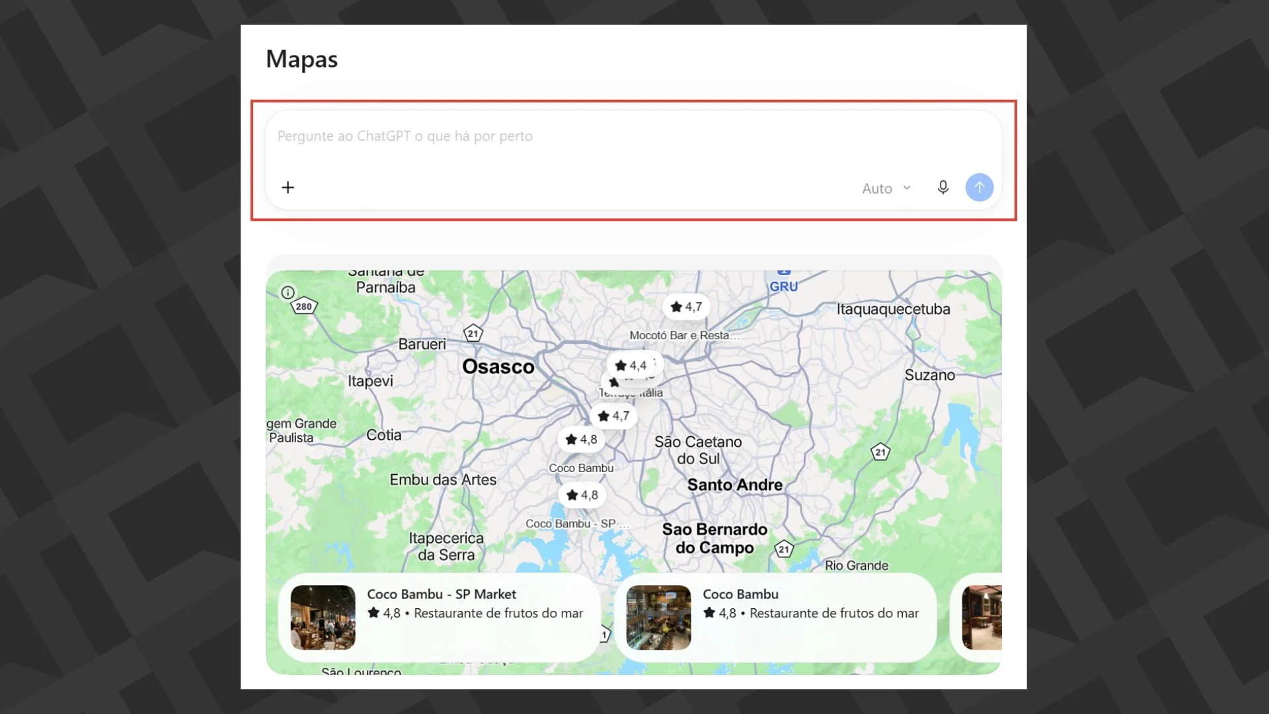This screenshot has width=1269, height=714.
Task: Click the Mapas heading
Action: pyautogui.click(x=302, y=59)
